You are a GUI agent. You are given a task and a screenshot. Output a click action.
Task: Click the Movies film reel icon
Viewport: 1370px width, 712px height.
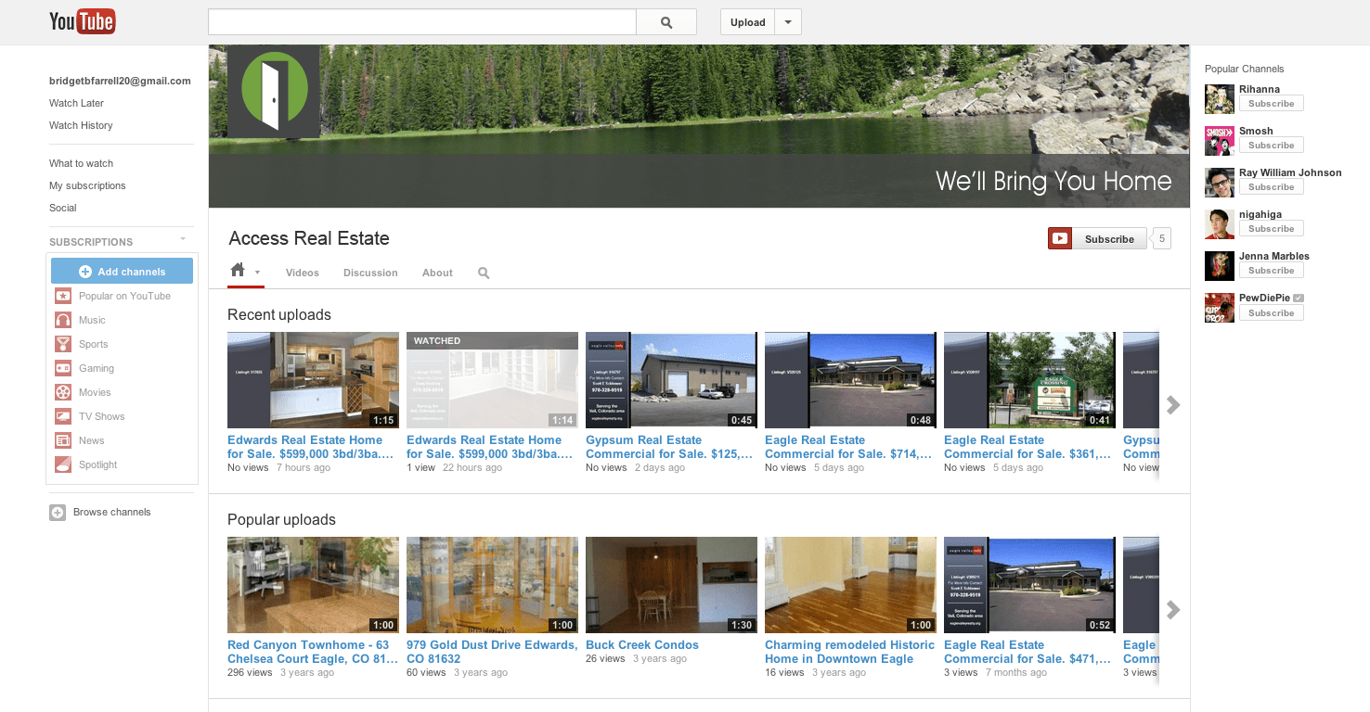62,392
